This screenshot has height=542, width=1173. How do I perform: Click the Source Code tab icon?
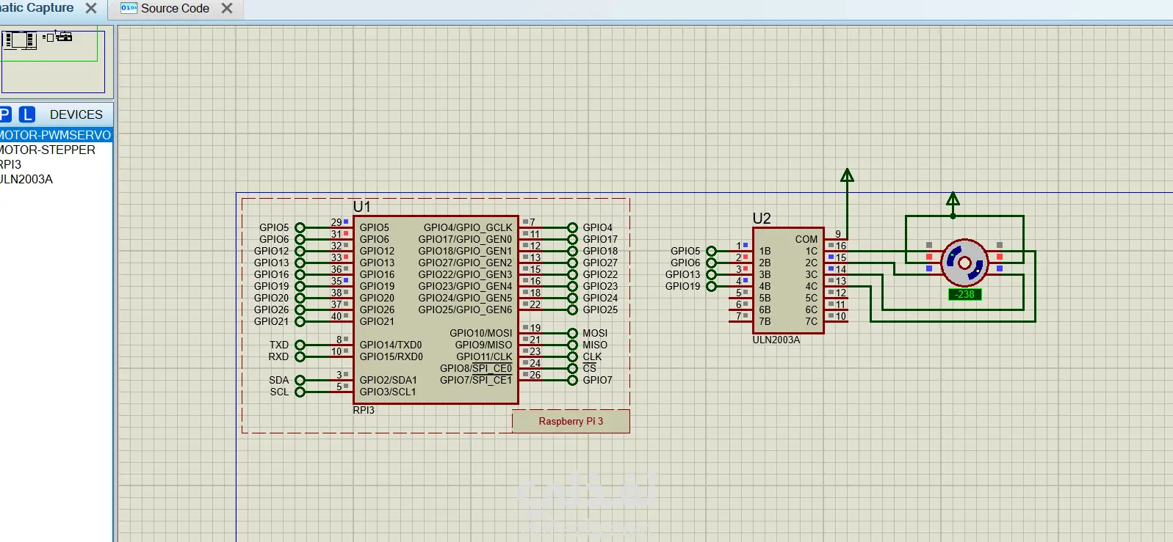129,8
